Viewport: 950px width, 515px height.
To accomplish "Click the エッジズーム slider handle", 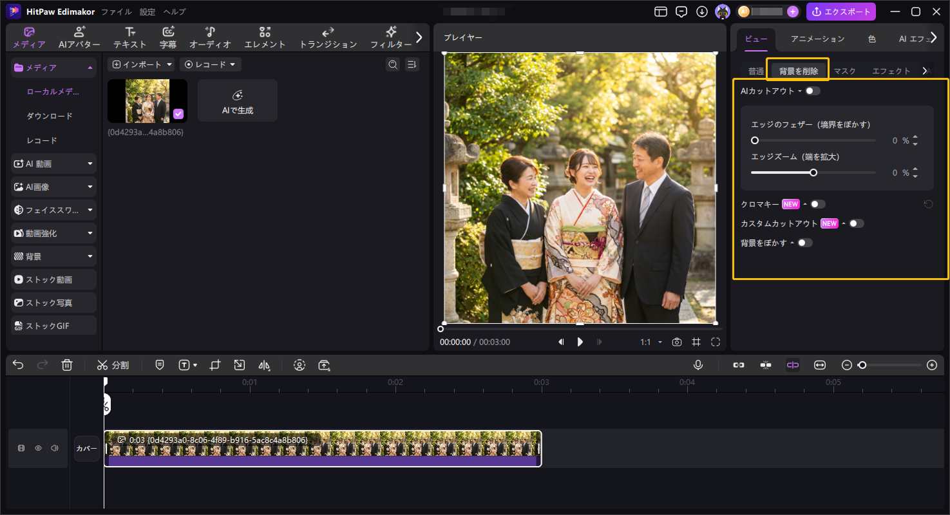I will tap(813, 173).
